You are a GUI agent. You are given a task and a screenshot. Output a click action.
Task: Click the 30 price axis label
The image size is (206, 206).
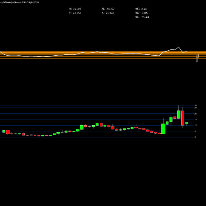point(196,105)
